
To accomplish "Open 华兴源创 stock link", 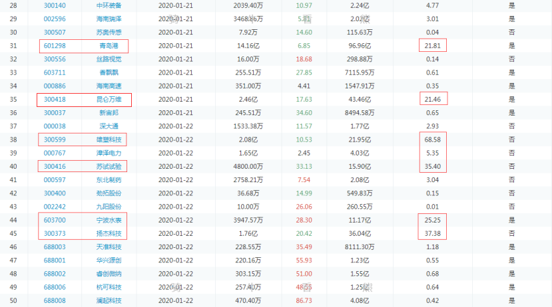I will [x=109, y=260].
